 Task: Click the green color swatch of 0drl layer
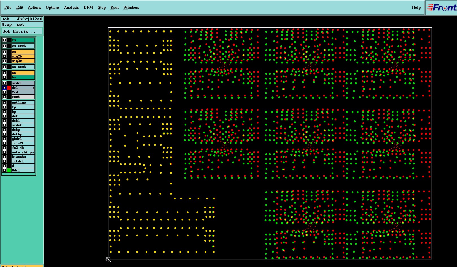tap(9, 170)
